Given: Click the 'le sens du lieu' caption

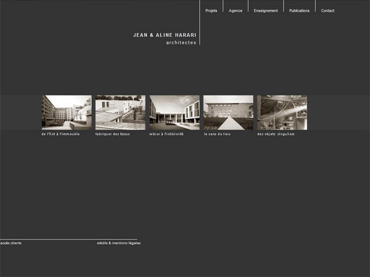Looking at the screenshot, I should [x=217, y=134].
